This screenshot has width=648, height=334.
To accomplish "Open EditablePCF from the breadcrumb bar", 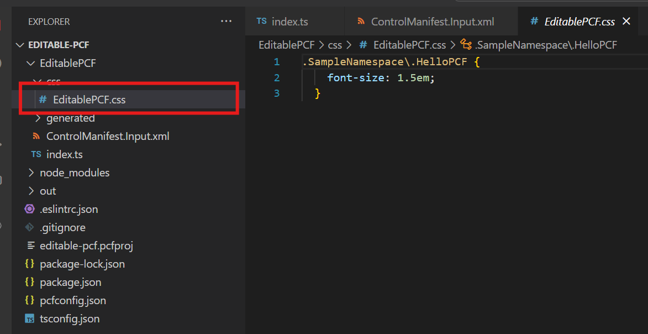I will [x=287, y=44].
